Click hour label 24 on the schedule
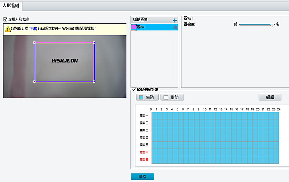This screenshot has height=182, width=289. [x=279, y=109]
